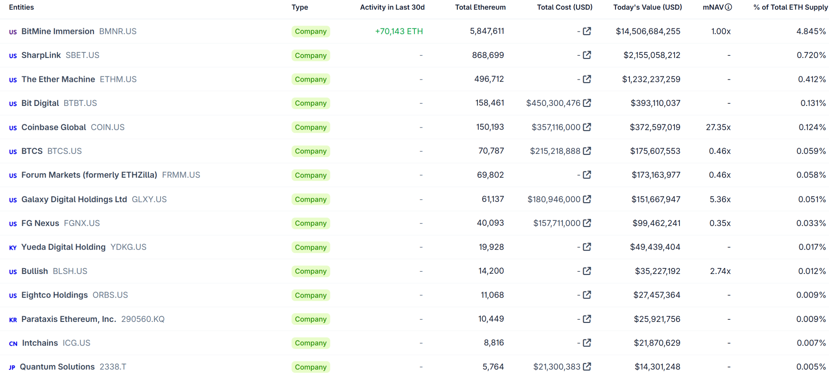Sort by Total Ethereum column header
Viewport: 829px width, 376px height.
click(480, 7)
